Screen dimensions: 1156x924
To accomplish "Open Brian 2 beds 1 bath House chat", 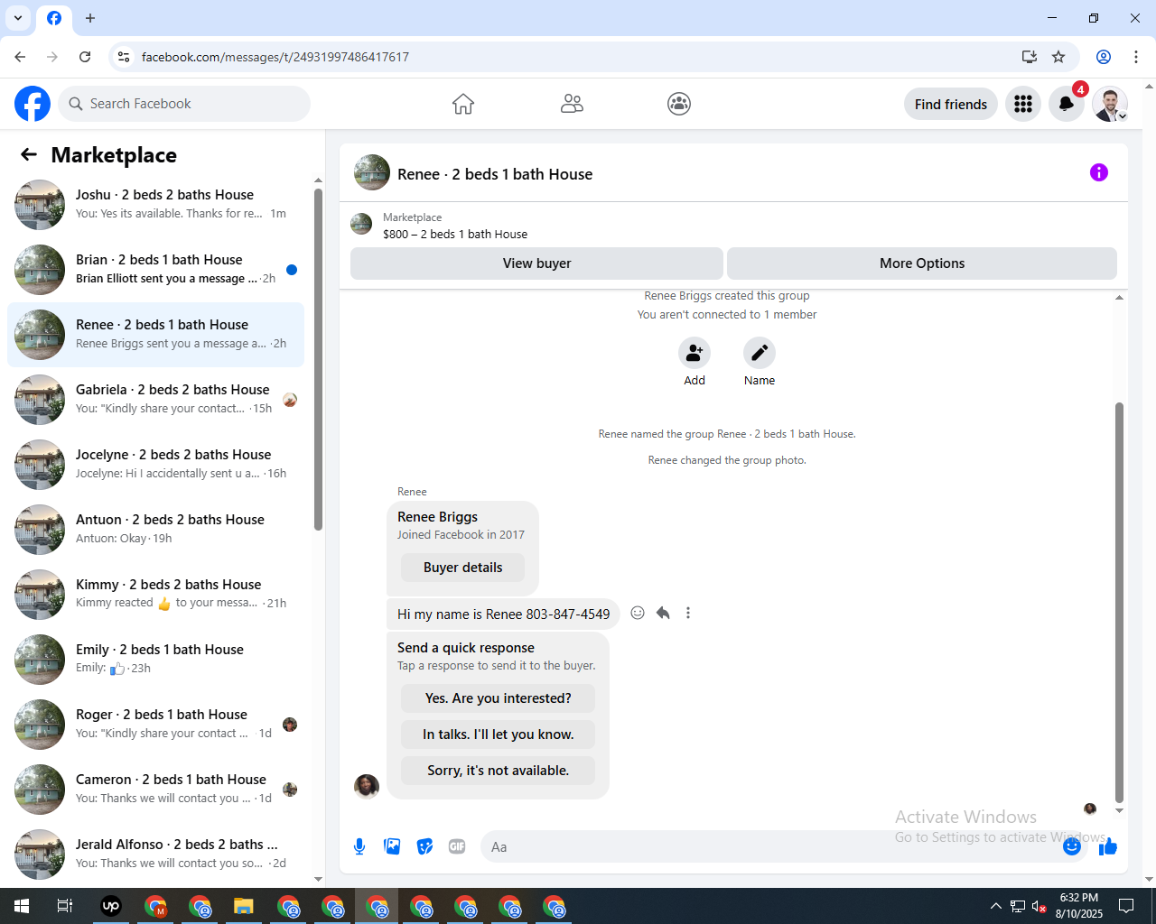I will [155, 270].
